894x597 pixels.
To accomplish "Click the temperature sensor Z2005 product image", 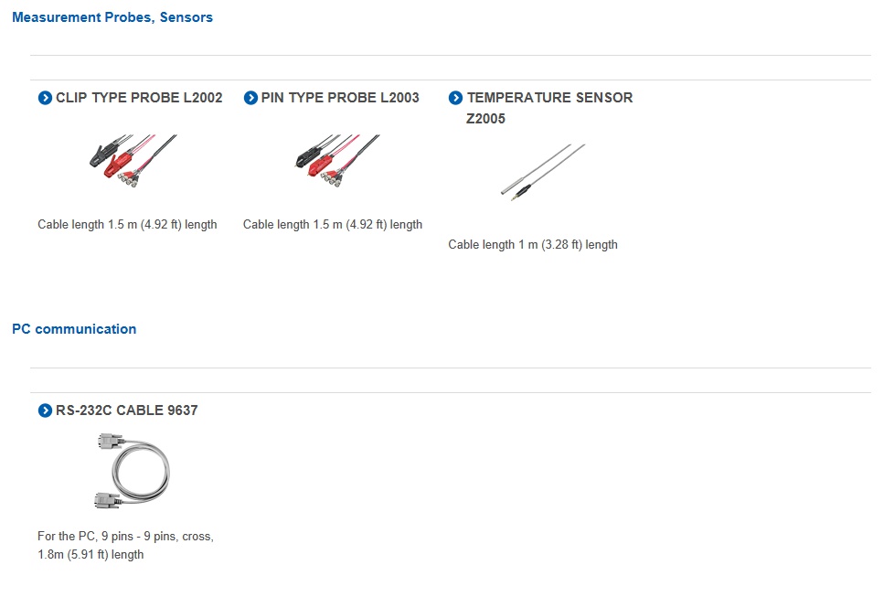I will coord(543,172).
